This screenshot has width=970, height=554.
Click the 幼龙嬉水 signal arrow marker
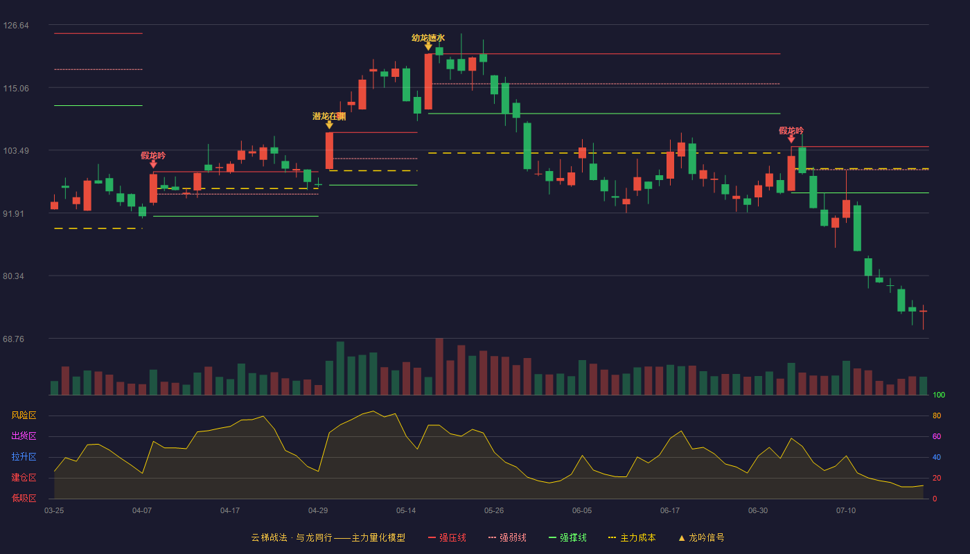pyautogui.click(x=428, y=46)
